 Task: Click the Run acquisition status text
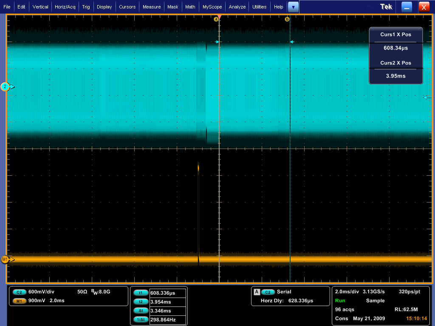(x=340, y=301)
